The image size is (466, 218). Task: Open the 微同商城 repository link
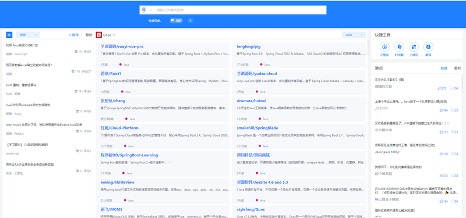(x=253, y=155)
